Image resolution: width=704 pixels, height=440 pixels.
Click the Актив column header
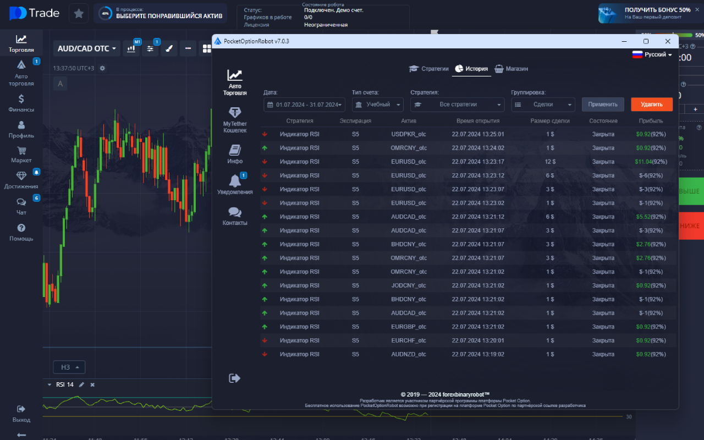[x=409, y=121]
